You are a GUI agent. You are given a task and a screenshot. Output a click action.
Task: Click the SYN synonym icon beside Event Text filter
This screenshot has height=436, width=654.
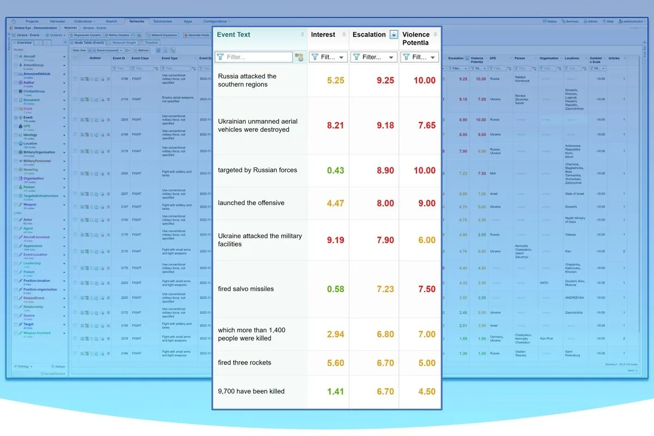pos(299,57)
